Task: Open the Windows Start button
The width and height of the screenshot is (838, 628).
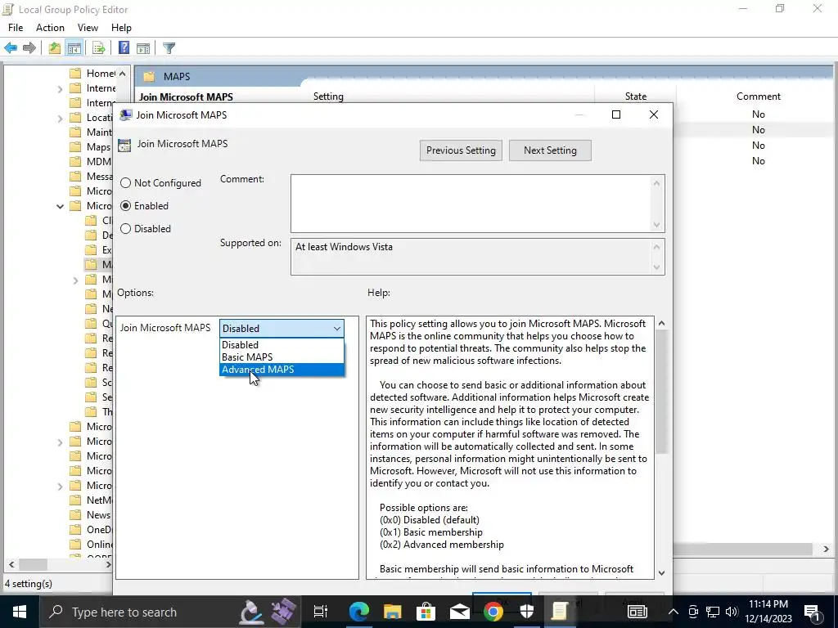Action: (20, 612)
